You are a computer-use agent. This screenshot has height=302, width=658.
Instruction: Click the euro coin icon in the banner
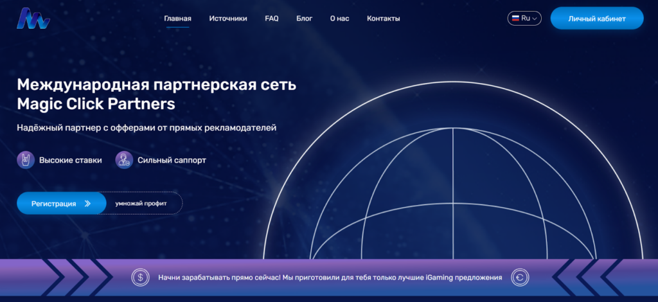point(520,278)
